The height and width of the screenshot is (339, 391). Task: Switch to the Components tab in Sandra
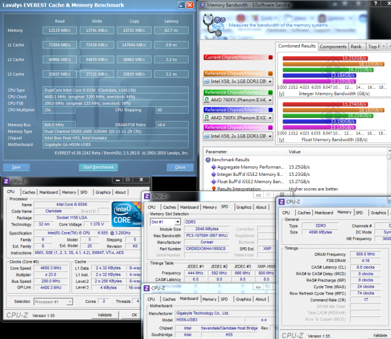coord(333,46)
